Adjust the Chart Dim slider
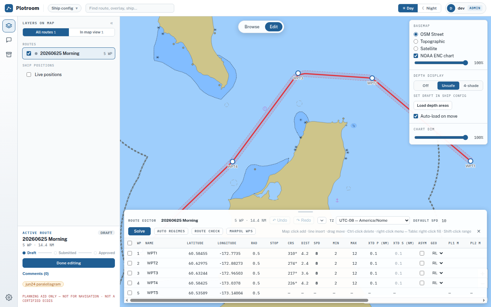This screenshot has width=491, height=307. click(x=441, y=137)
